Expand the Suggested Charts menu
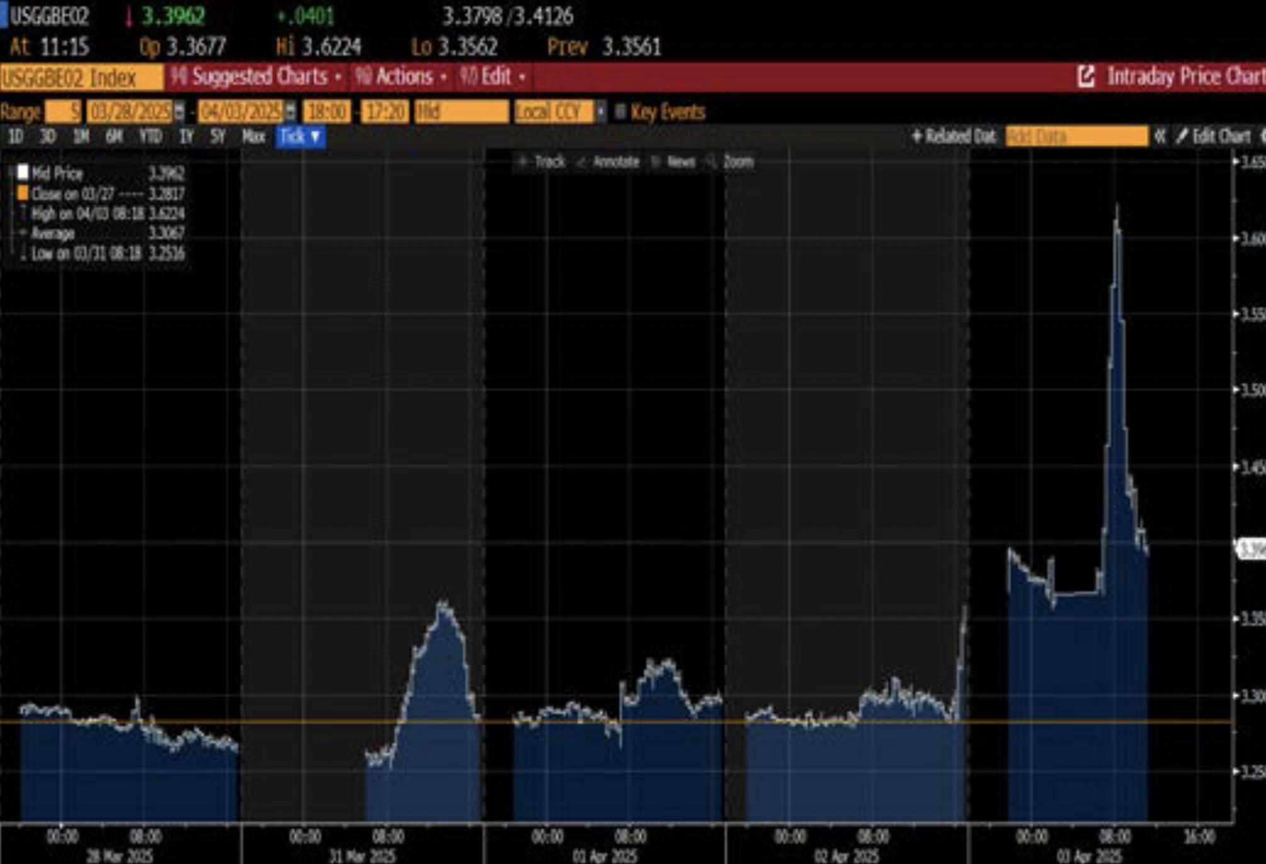This screenshot has width=1266, height=864. (259, 77)
